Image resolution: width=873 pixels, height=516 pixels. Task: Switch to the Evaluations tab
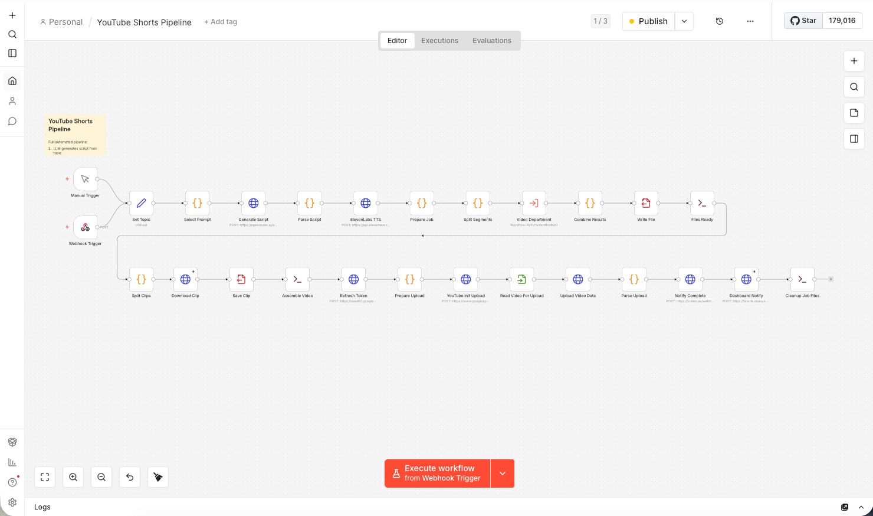(492, 41)
